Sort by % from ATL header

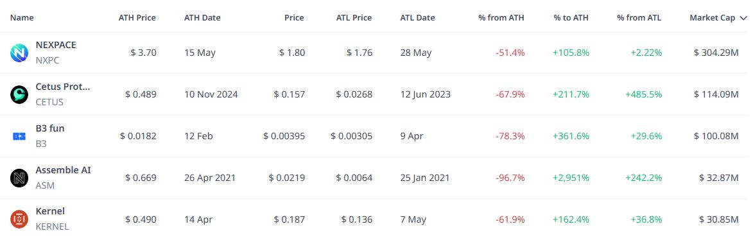coord(639,18)
